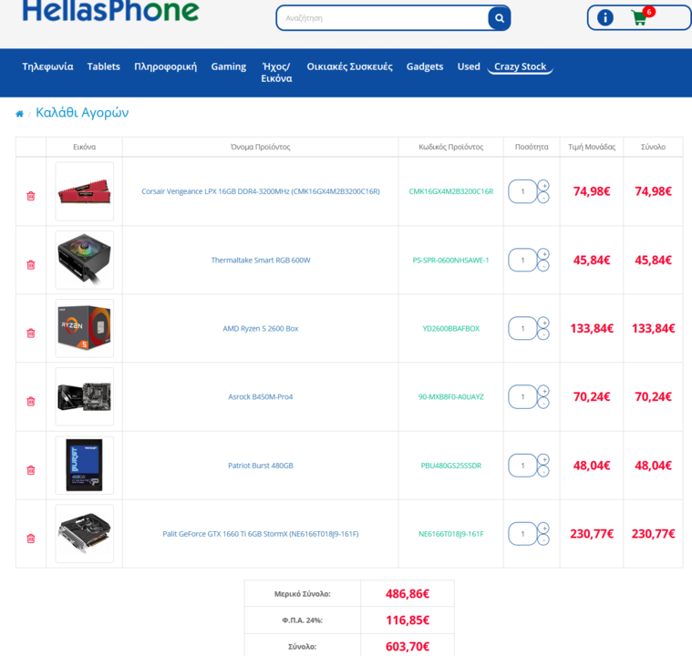Increase quantity of Corsair Vengeance RAM
Screen dimensions: 692x656
click(x=543, y=186)
